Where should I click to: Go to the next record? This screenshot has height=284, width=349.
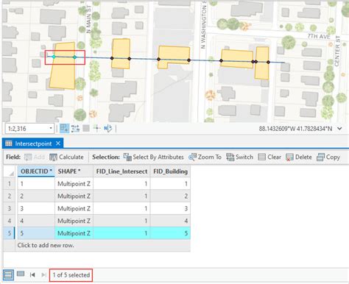pos(43,274)
